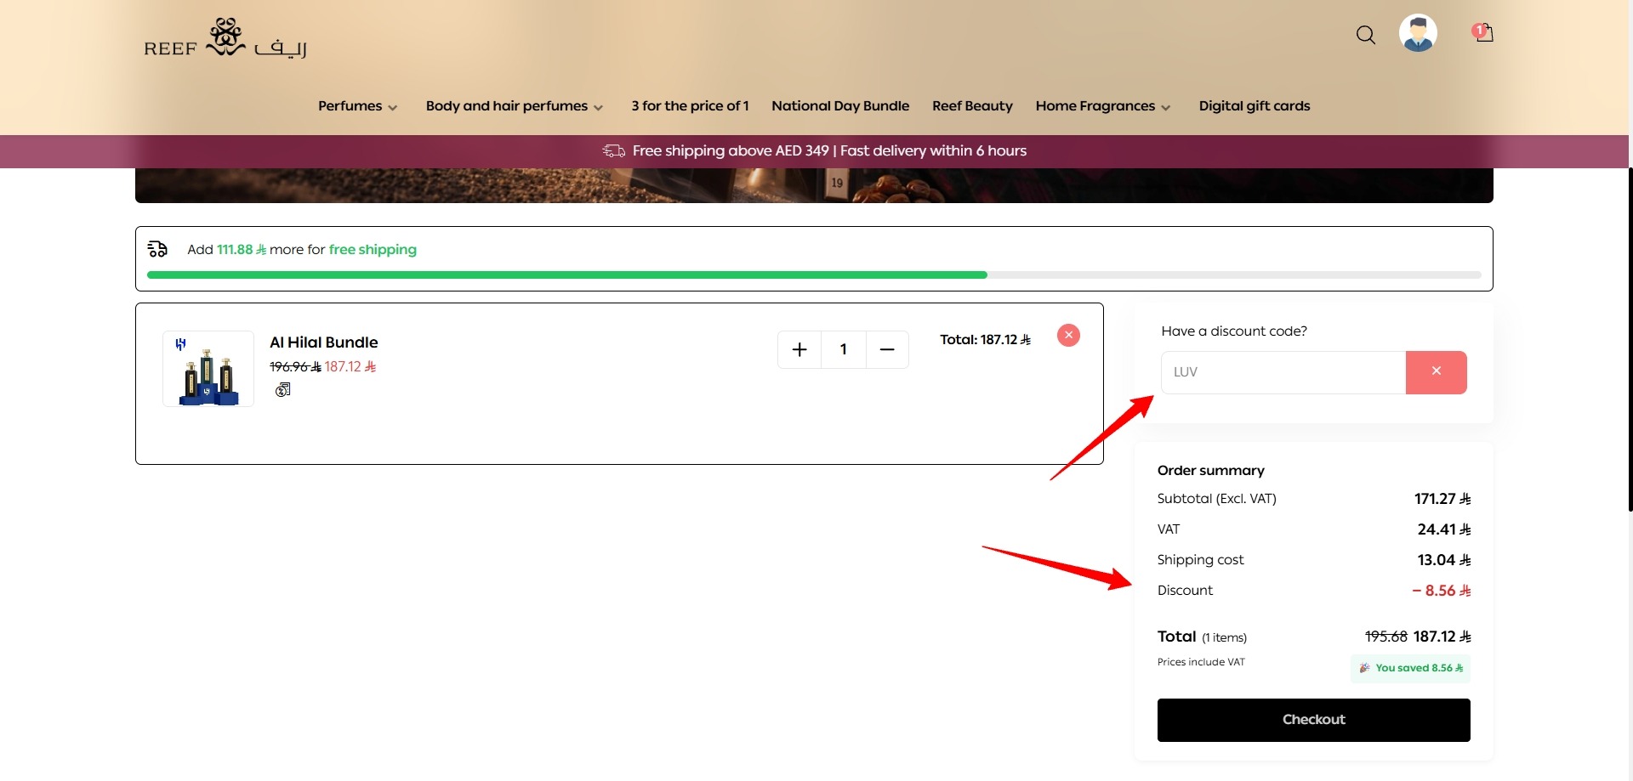The width and height of the screenshot is (1633, 781).
Task: Expand Body and hair perfumes menu
Action: pos(515,106)
